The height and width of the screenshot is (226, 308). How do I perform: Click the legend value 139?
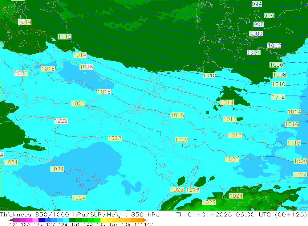coord(126,224)
